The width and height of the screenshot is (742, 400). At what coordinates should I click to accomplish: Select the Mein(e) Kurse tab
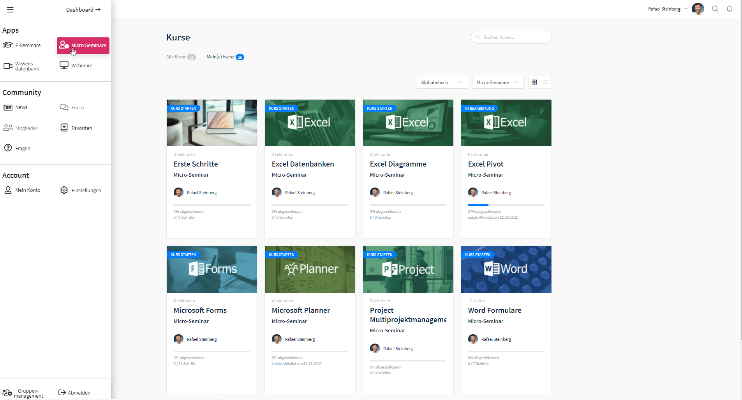pos(225,57)
